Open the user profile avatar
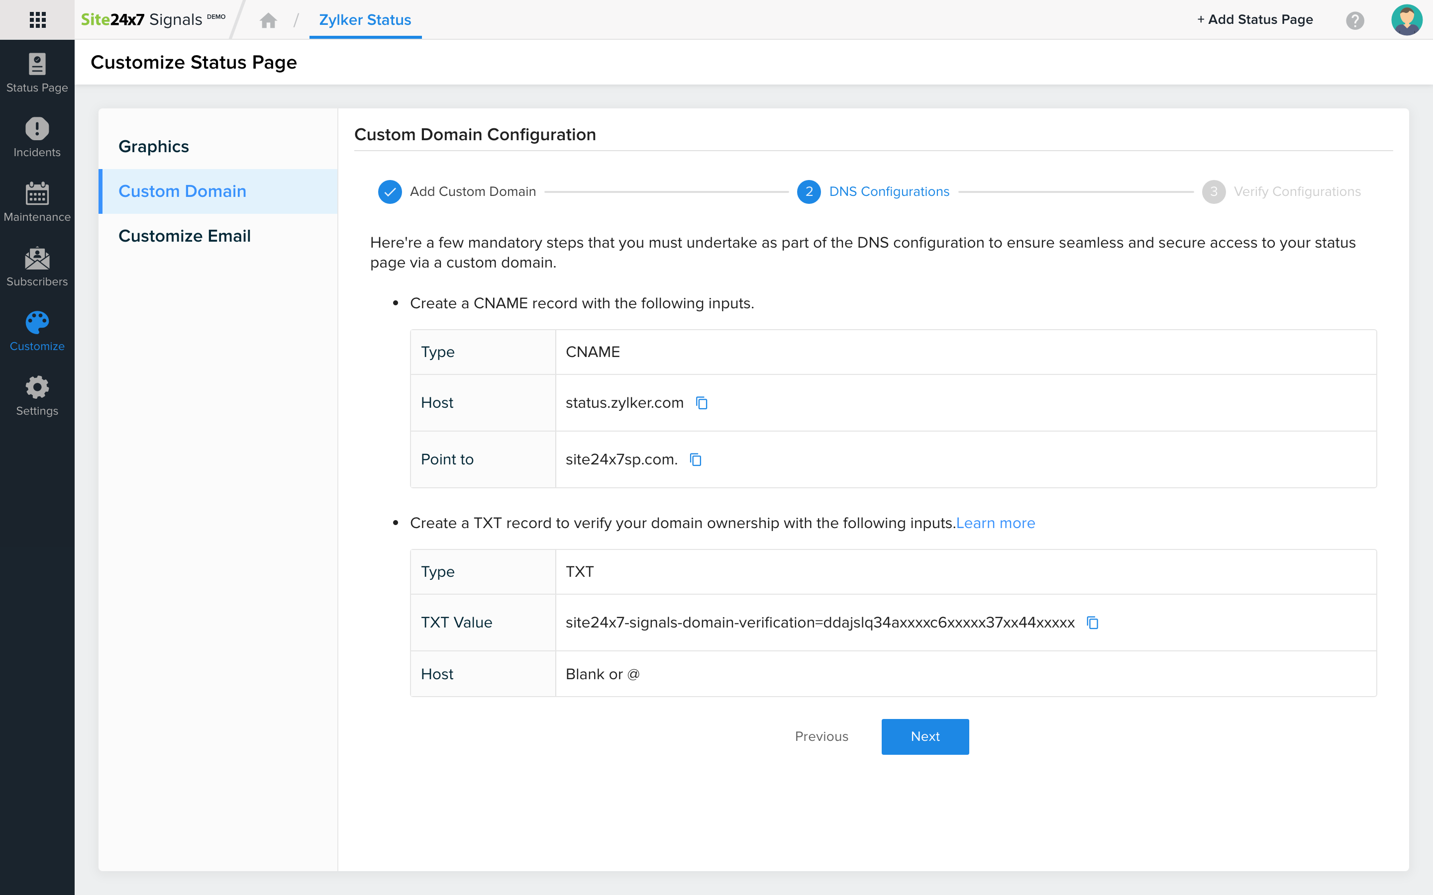 tap(1407, 19)
